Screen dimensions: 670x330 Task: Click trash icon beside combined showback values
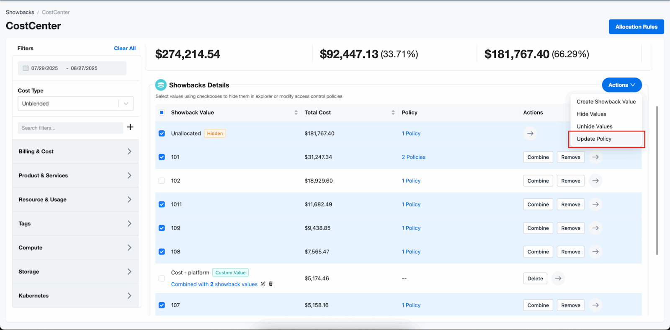tap(271, 284)
